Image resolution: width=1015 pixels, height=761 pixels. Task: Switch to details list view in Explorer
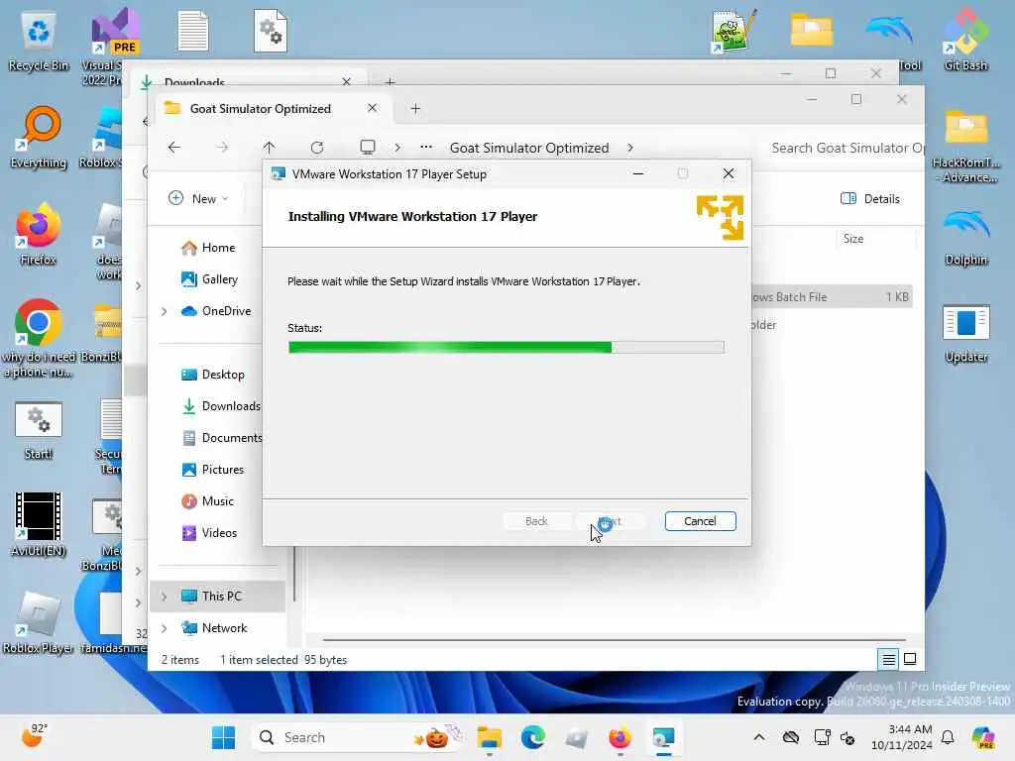(x=889, y=659)
